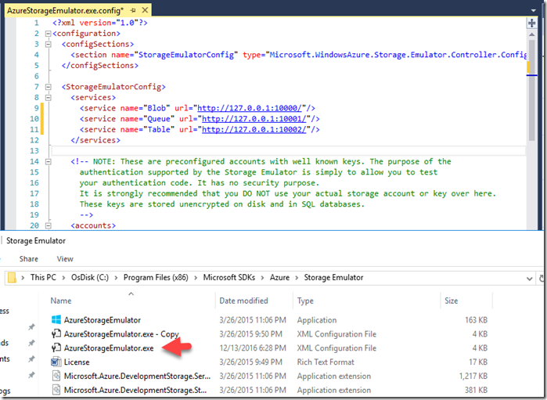Select This PC in the breadcrumb path

43,277
